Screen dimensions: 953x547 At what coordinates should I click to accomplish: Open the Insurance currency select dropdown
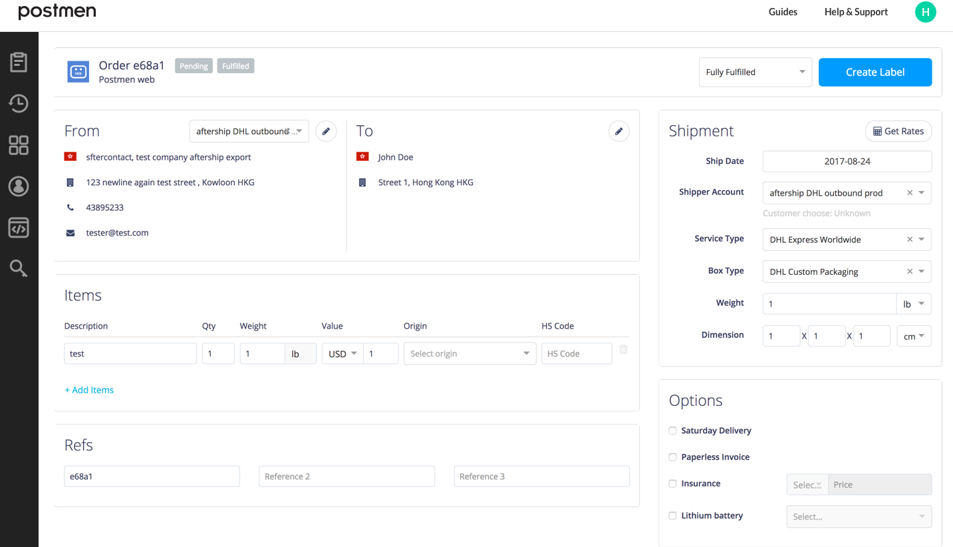[x=807, y=484]
